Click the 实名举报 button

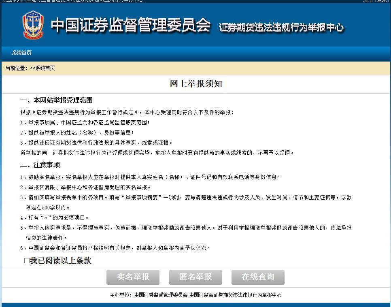point(133,277)
